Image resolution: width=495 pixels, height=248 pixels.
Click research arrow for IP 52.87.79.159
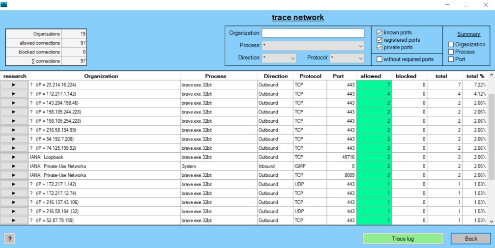click(x=14, y=220)
